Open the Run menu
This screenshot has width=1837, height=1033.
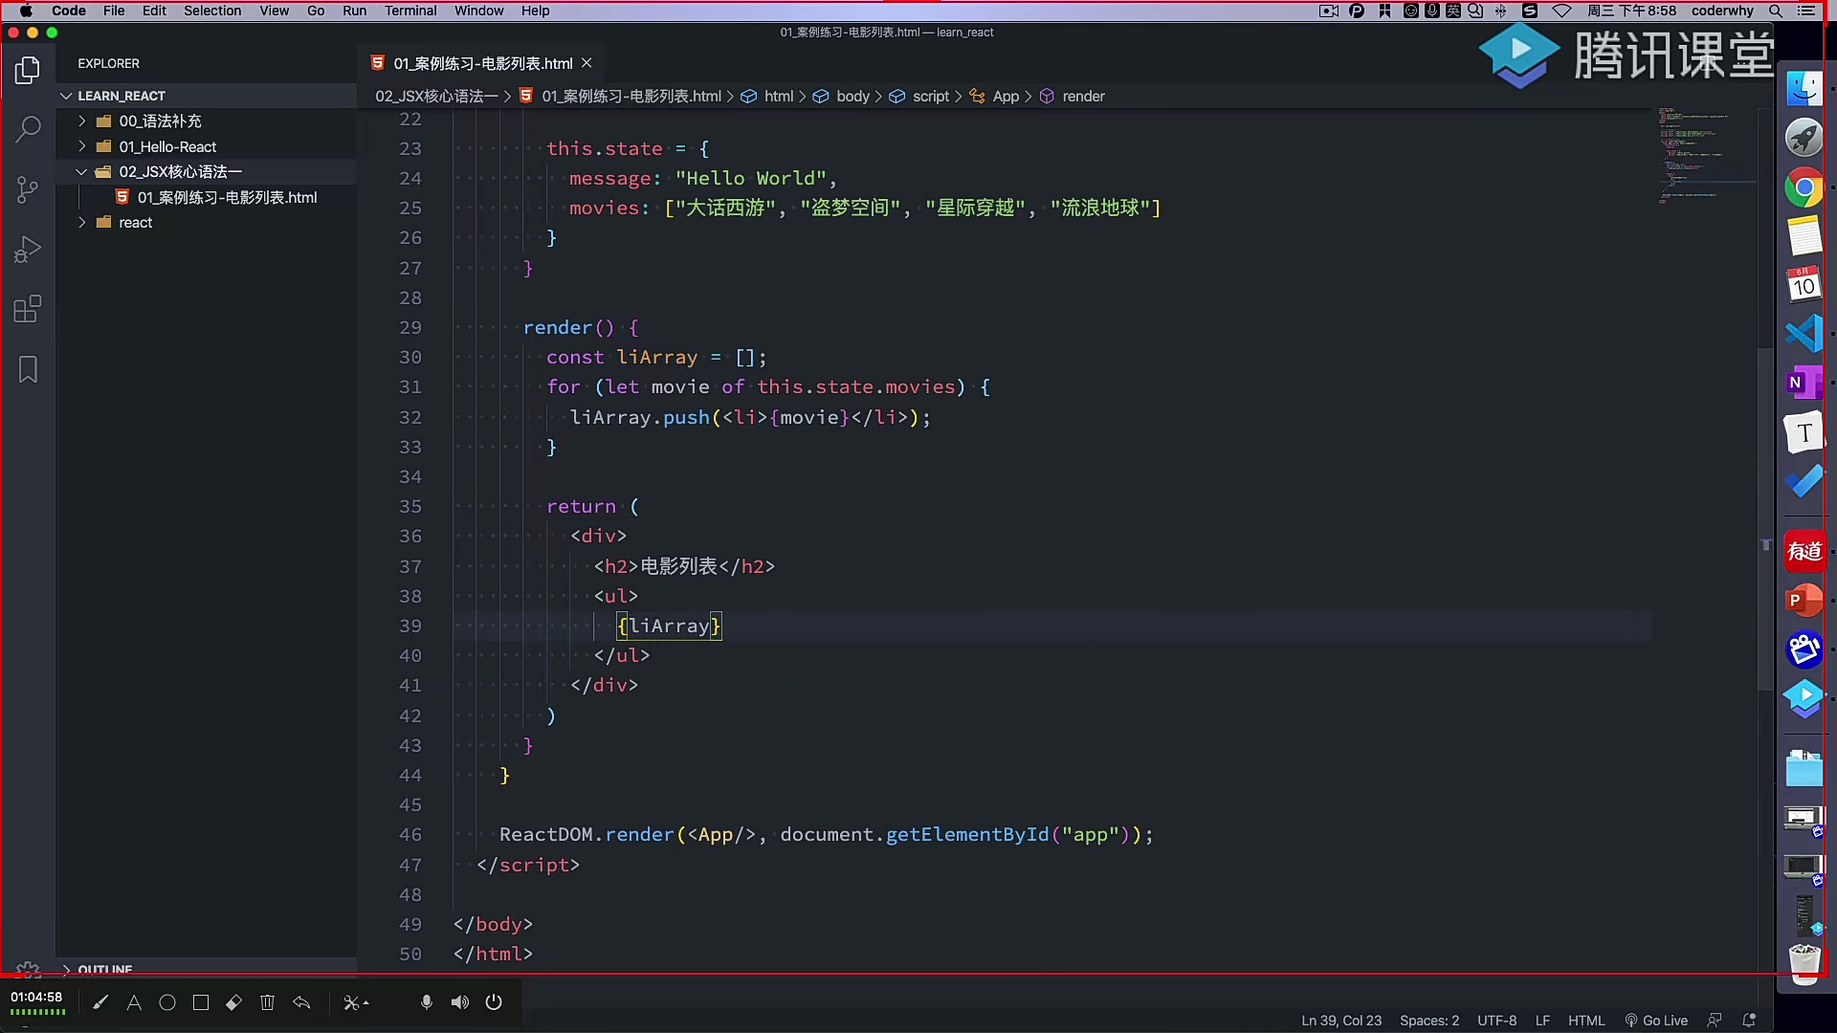pos(354,11)
